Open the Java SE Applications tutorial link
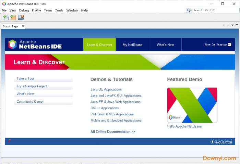240x164 pixels. coord(106,89)
